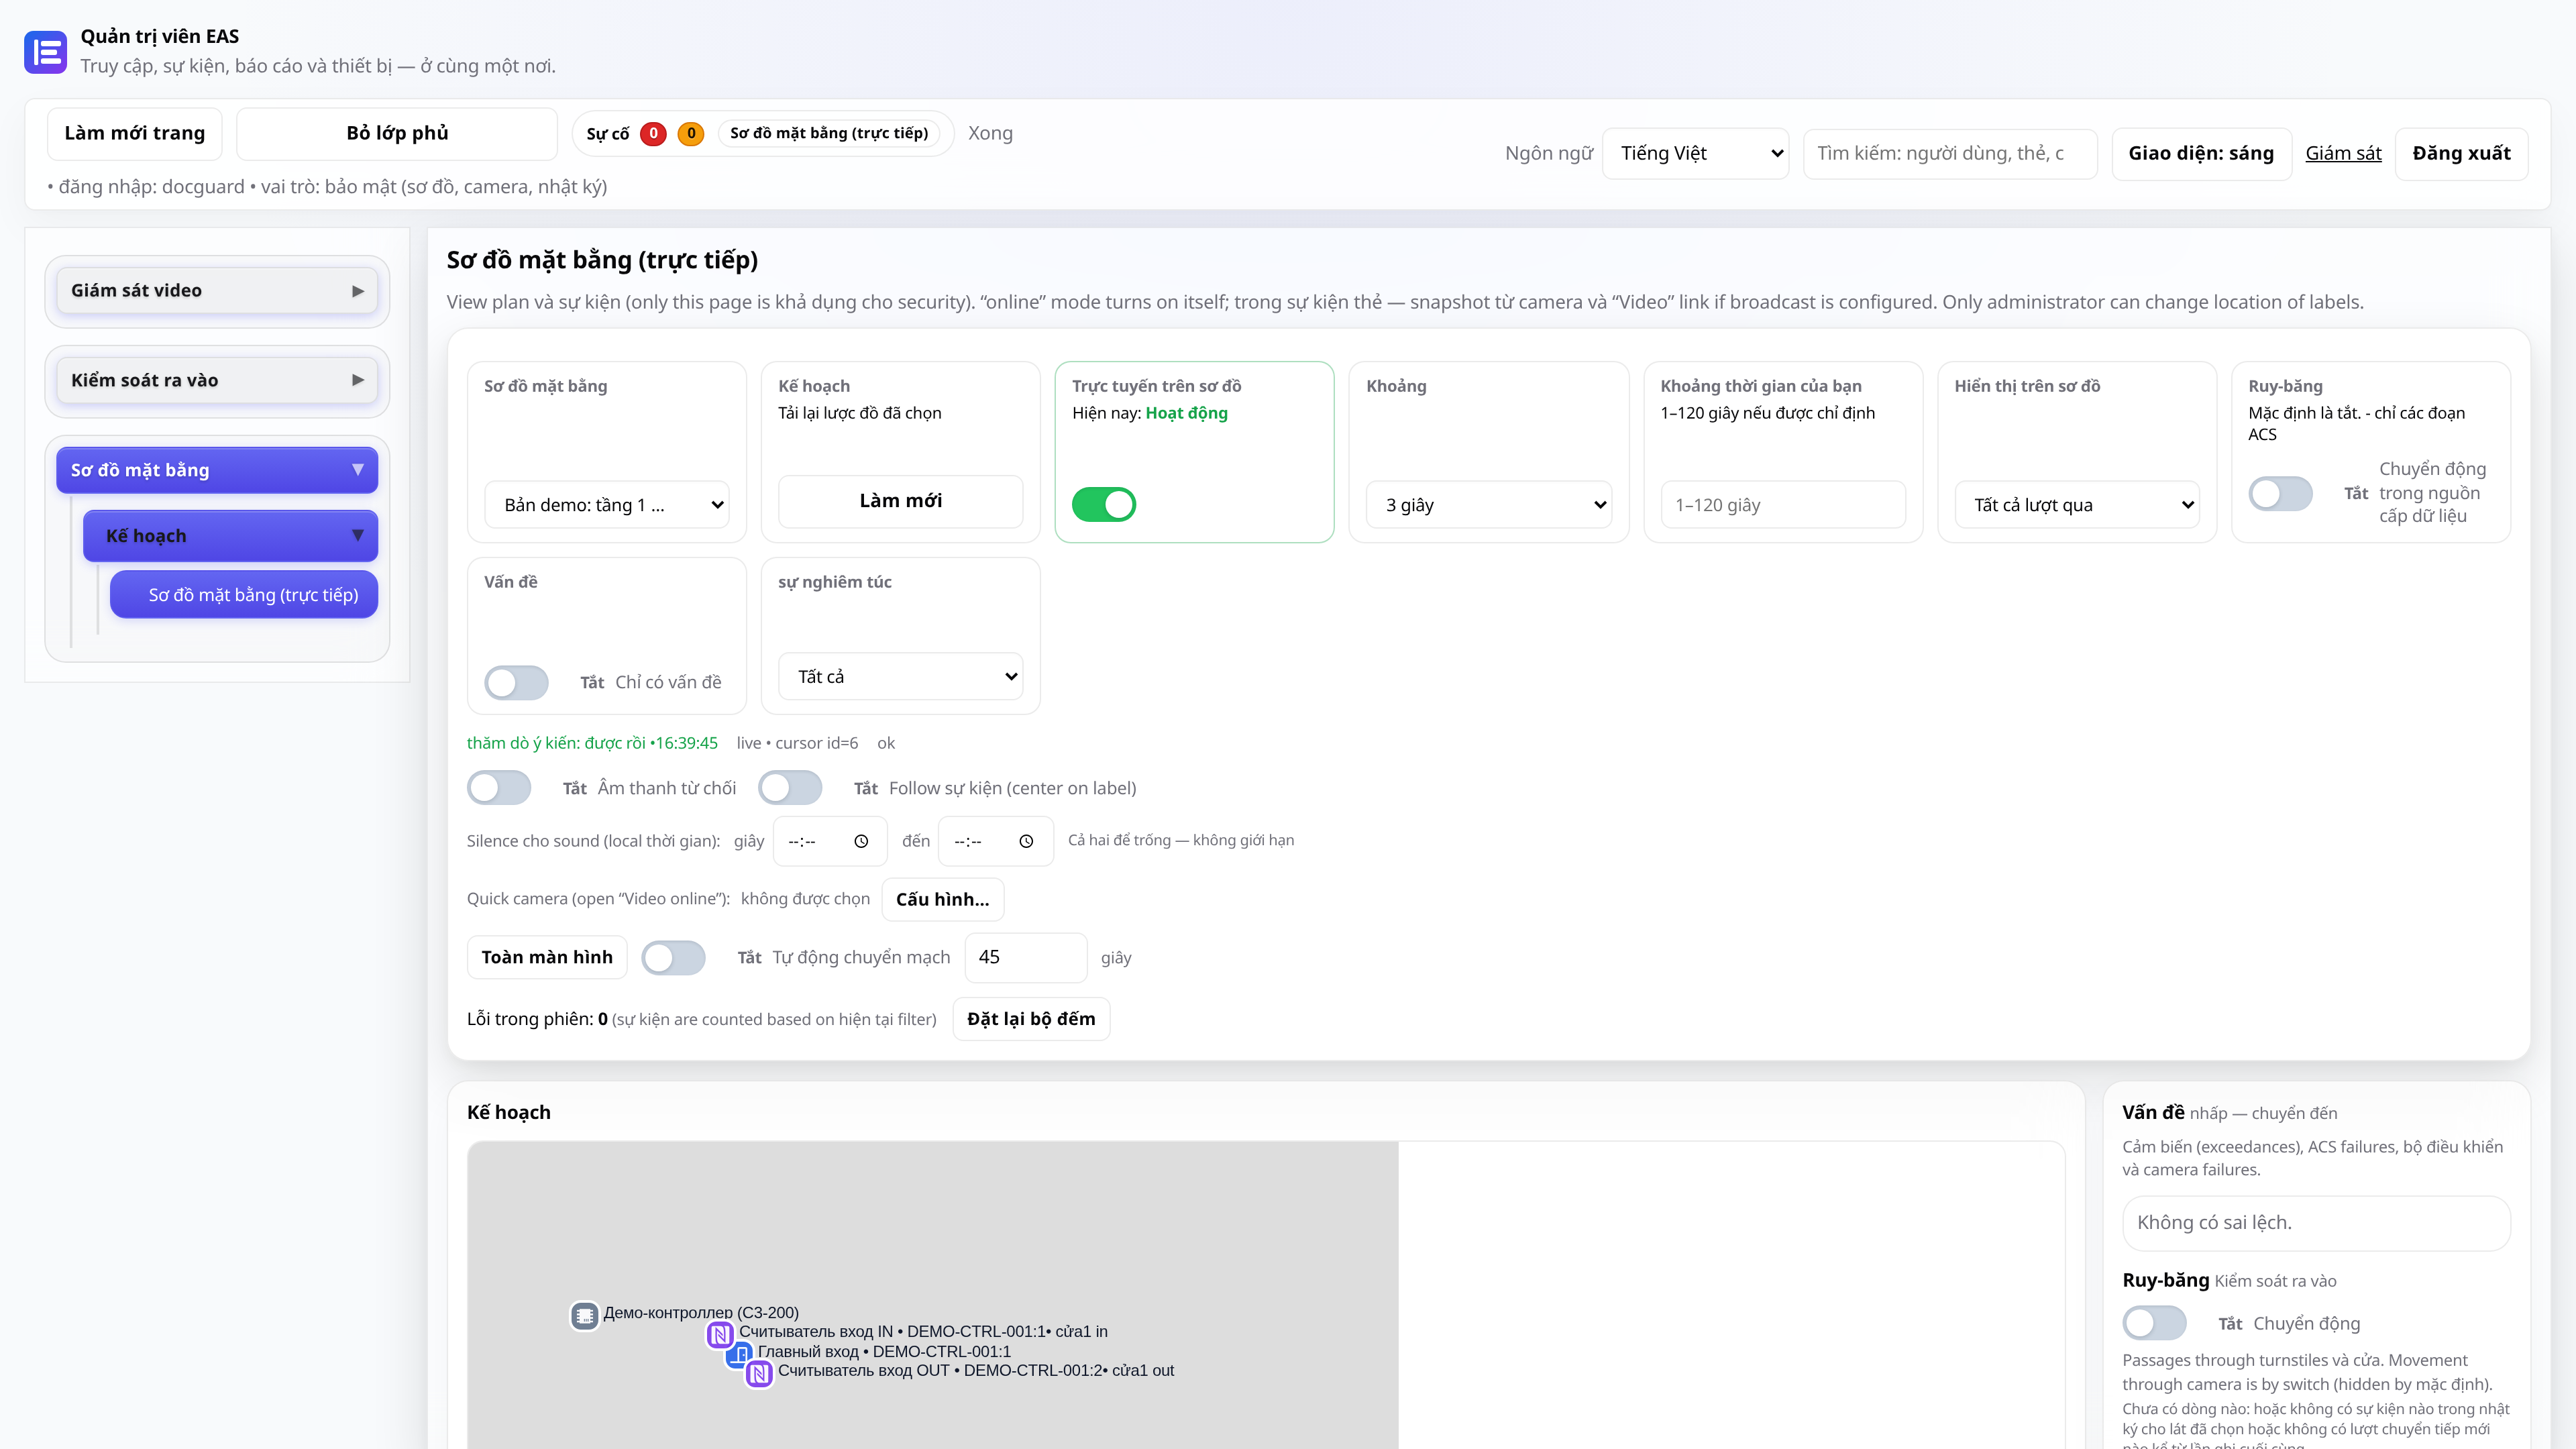
Task: Turn on the Chỉ có vấn đề toggle
Action: tap(517, 682)
